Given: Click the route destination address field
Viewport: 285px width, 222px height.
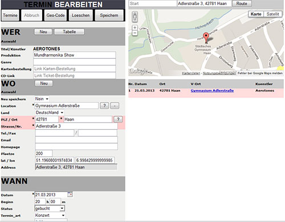Looking at the screenshot, I should 204,3.
